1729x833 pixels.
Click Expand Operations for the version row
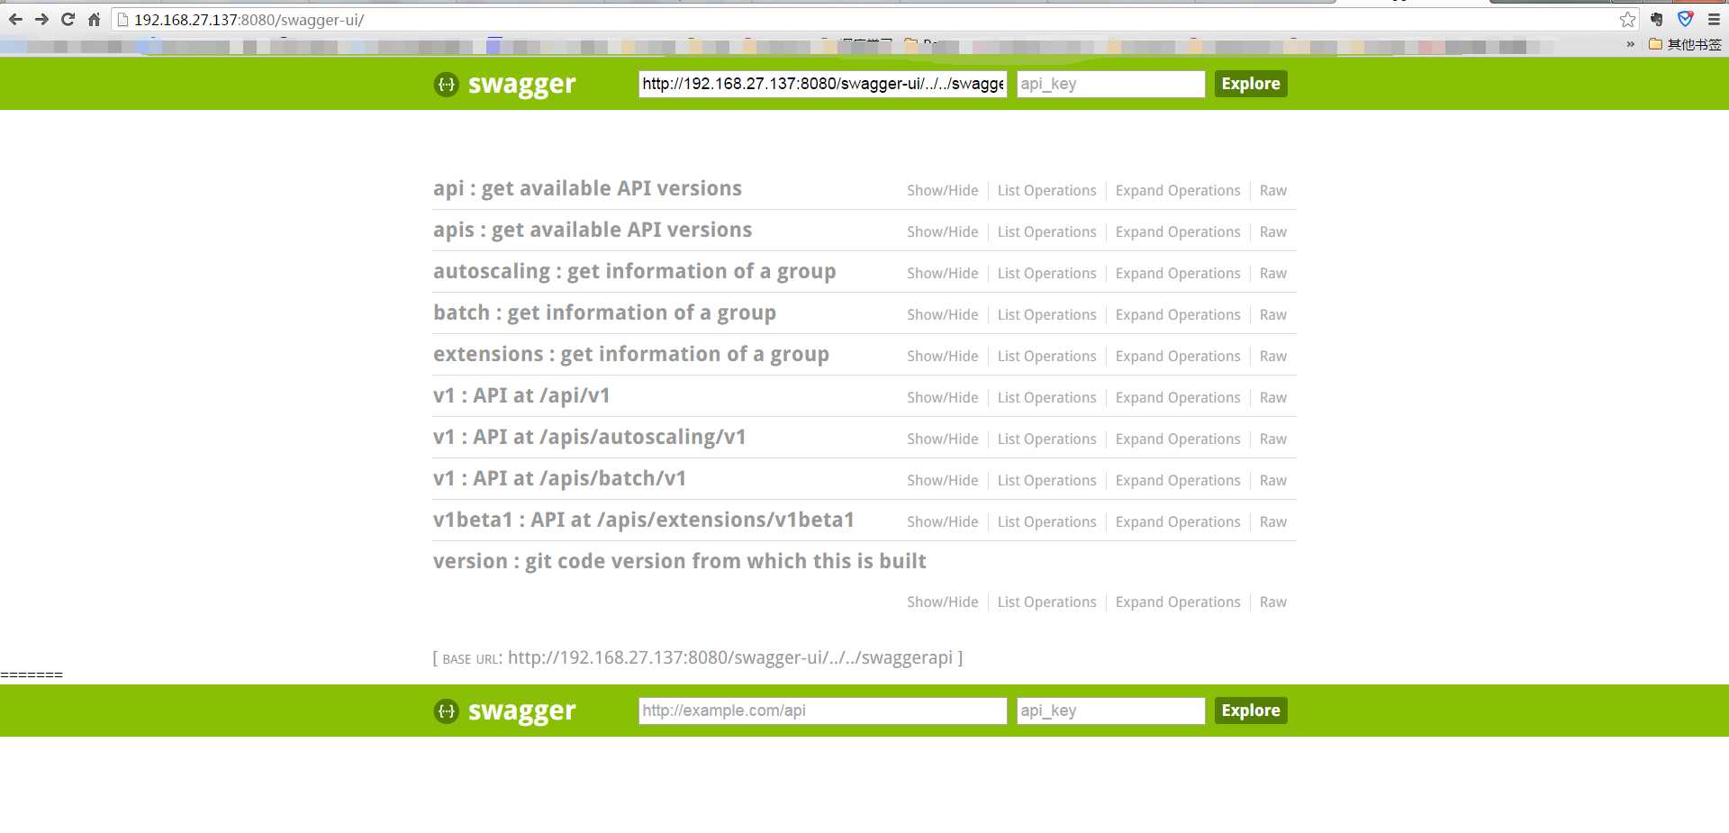pos(1178,602)
